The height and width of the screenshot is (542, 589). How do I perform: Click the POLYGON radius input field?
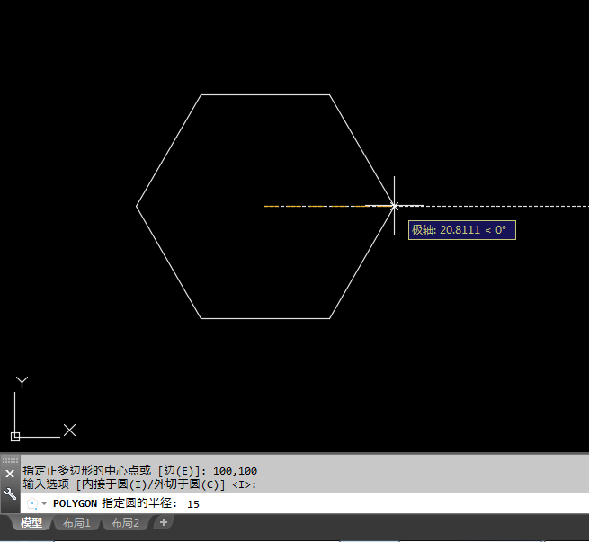[x=304, y=503]
